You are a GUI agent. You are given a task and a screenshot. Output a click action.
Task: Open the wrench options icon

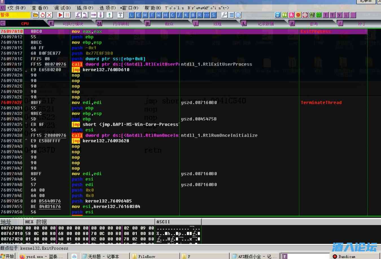(x=224, y=15)
